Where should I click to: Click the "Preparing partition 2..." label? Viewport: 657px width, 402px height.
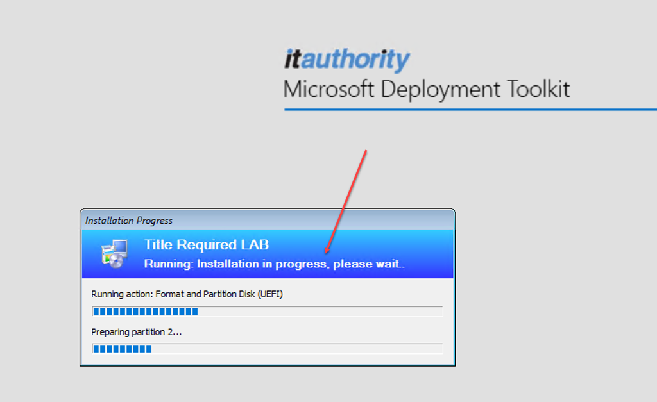pos(137,332)
